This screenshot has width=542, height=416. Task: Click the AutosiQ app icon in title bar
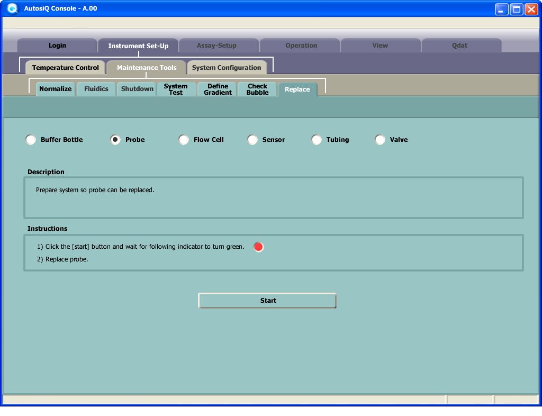click(x=13, y=8)
